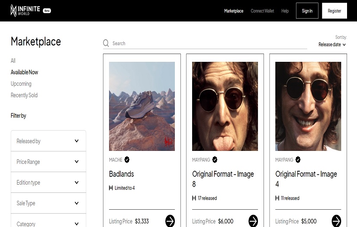Screen dimensions: 357x227
Task: Click the 11 released text
Action: [x=290, y=198]
